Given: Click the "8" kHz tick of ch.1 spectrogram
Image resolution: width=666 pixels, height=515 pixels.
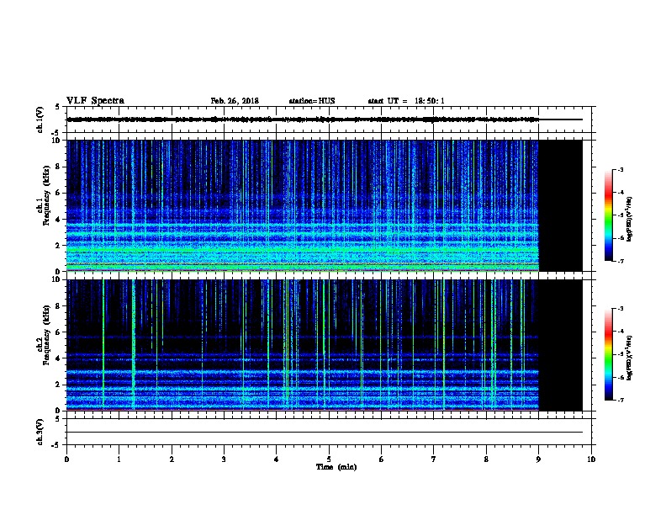Looking at the screenshot, I should (58, 167).
